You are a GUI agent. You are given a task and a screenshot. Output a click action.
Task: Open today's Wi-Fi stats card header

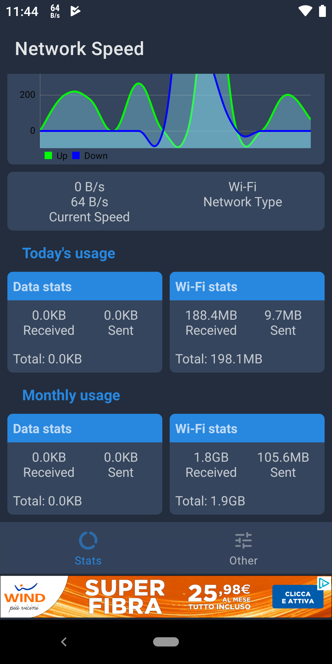point(247,287)
